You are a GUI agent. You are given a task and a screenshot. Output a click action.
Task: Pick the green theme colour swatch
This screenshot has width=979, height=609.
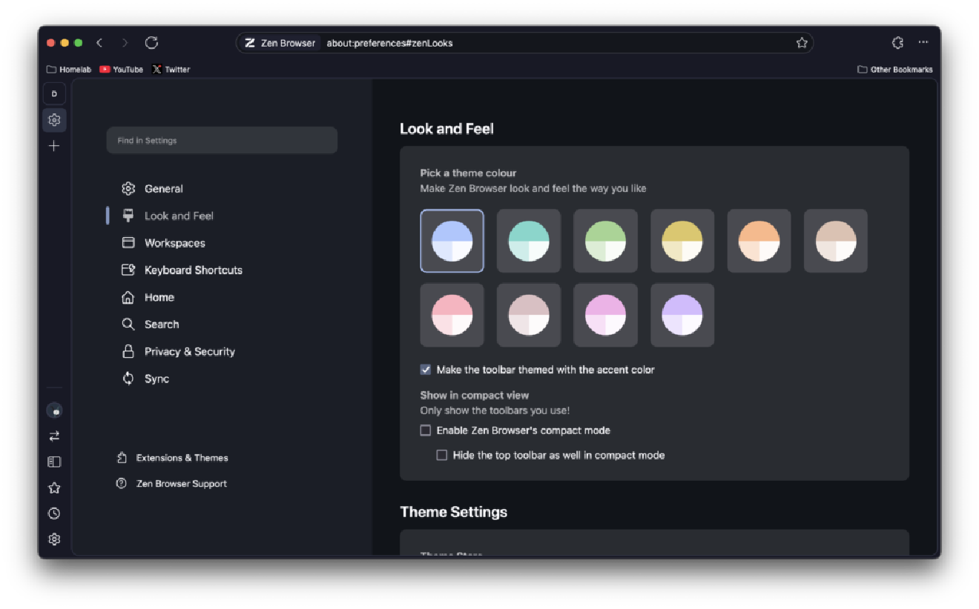pyautogui.click(x=605, y=241)
